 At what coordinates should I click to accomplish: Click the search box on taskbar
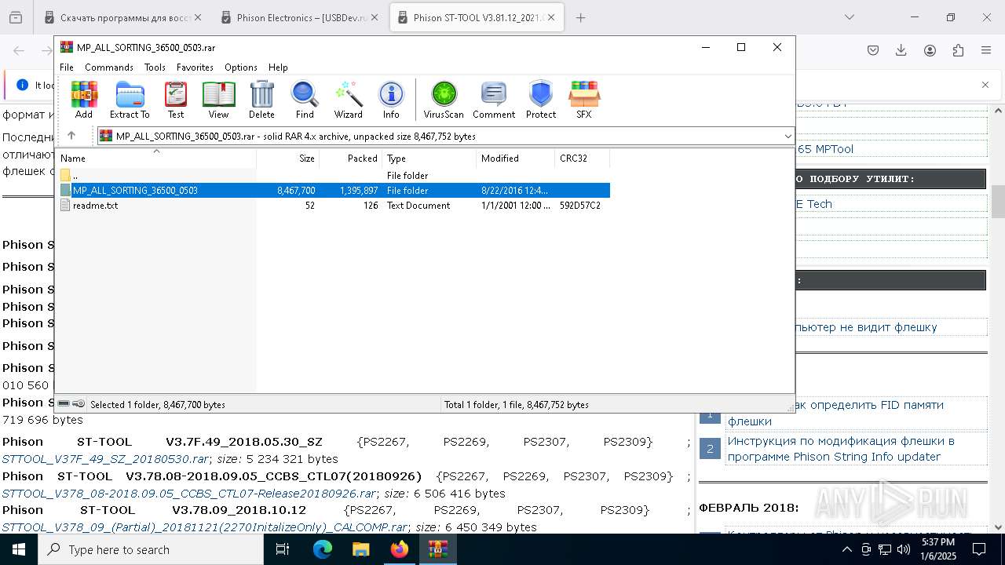(x=151, y=549)
